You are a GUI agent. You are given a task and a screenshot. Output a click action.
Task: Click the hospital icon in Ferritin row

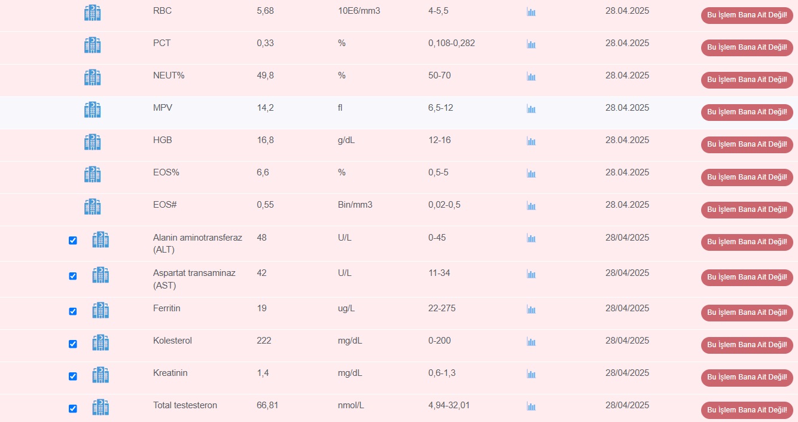pos(100,310)
